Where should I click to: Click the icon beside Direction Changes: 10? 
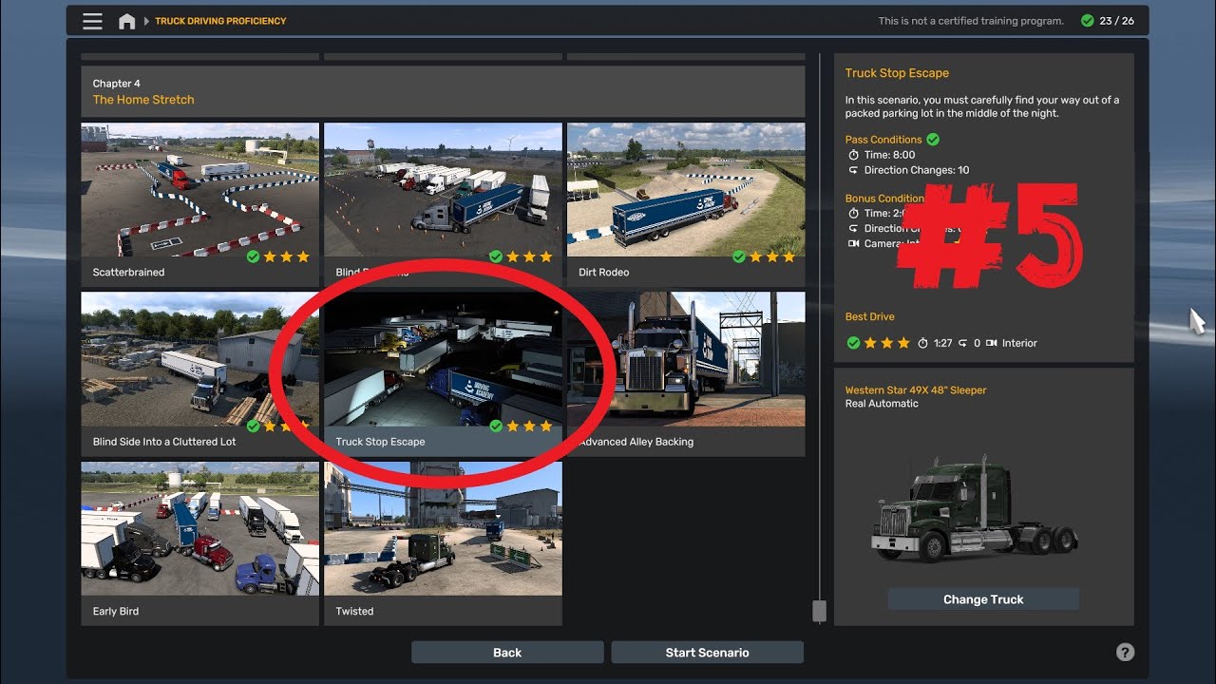(853, 170)
